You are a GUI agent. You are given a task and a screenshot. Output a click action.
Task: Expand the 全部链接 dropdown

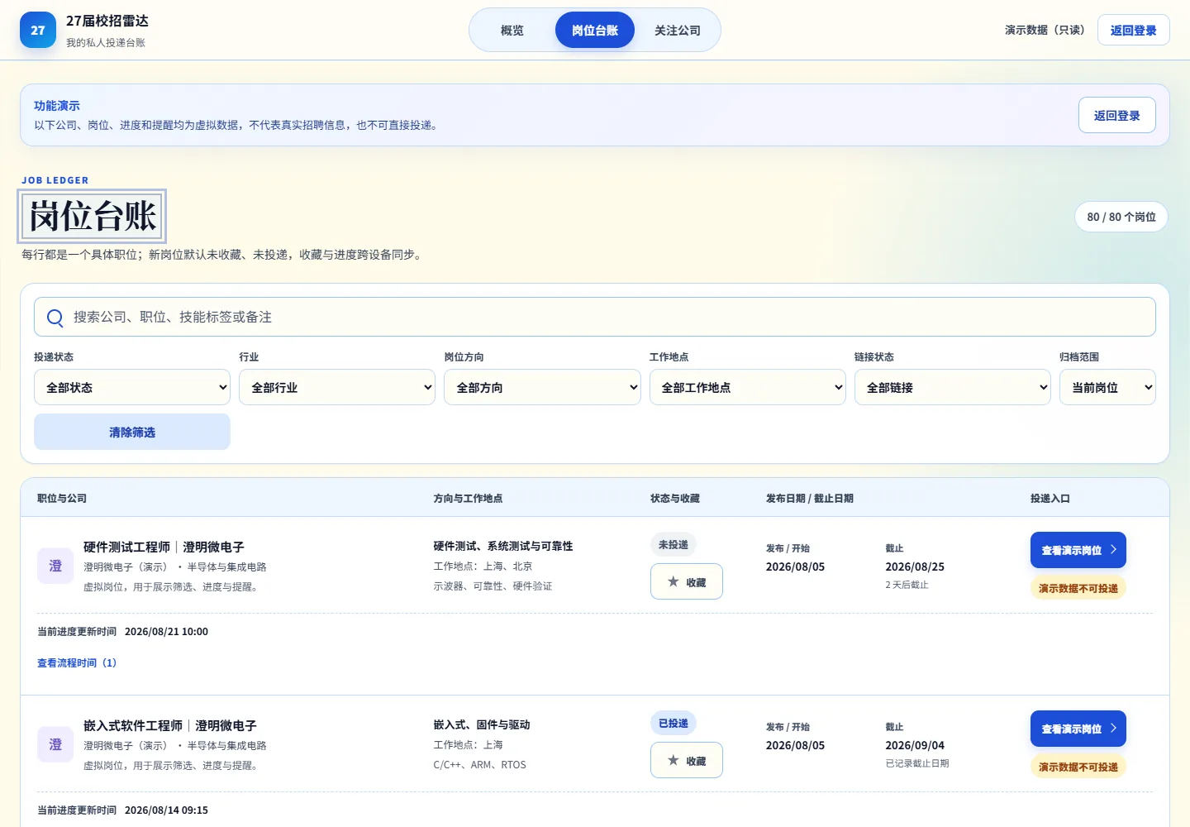coord(952,387)
